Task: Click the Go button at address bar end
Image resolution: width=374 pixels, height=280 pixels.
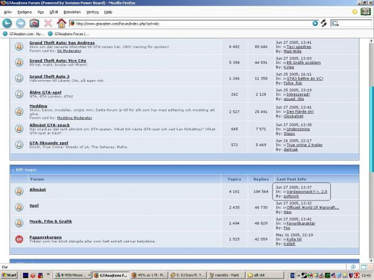Action: click(315, 23)
